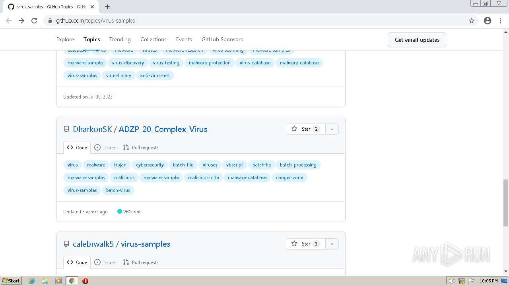Click the virus-database topic tag
509x286 pixels.
255,63
